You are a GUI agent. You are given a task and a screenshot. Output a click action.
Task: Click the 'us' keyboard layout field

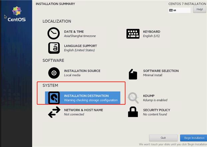[x=179, y=10]
